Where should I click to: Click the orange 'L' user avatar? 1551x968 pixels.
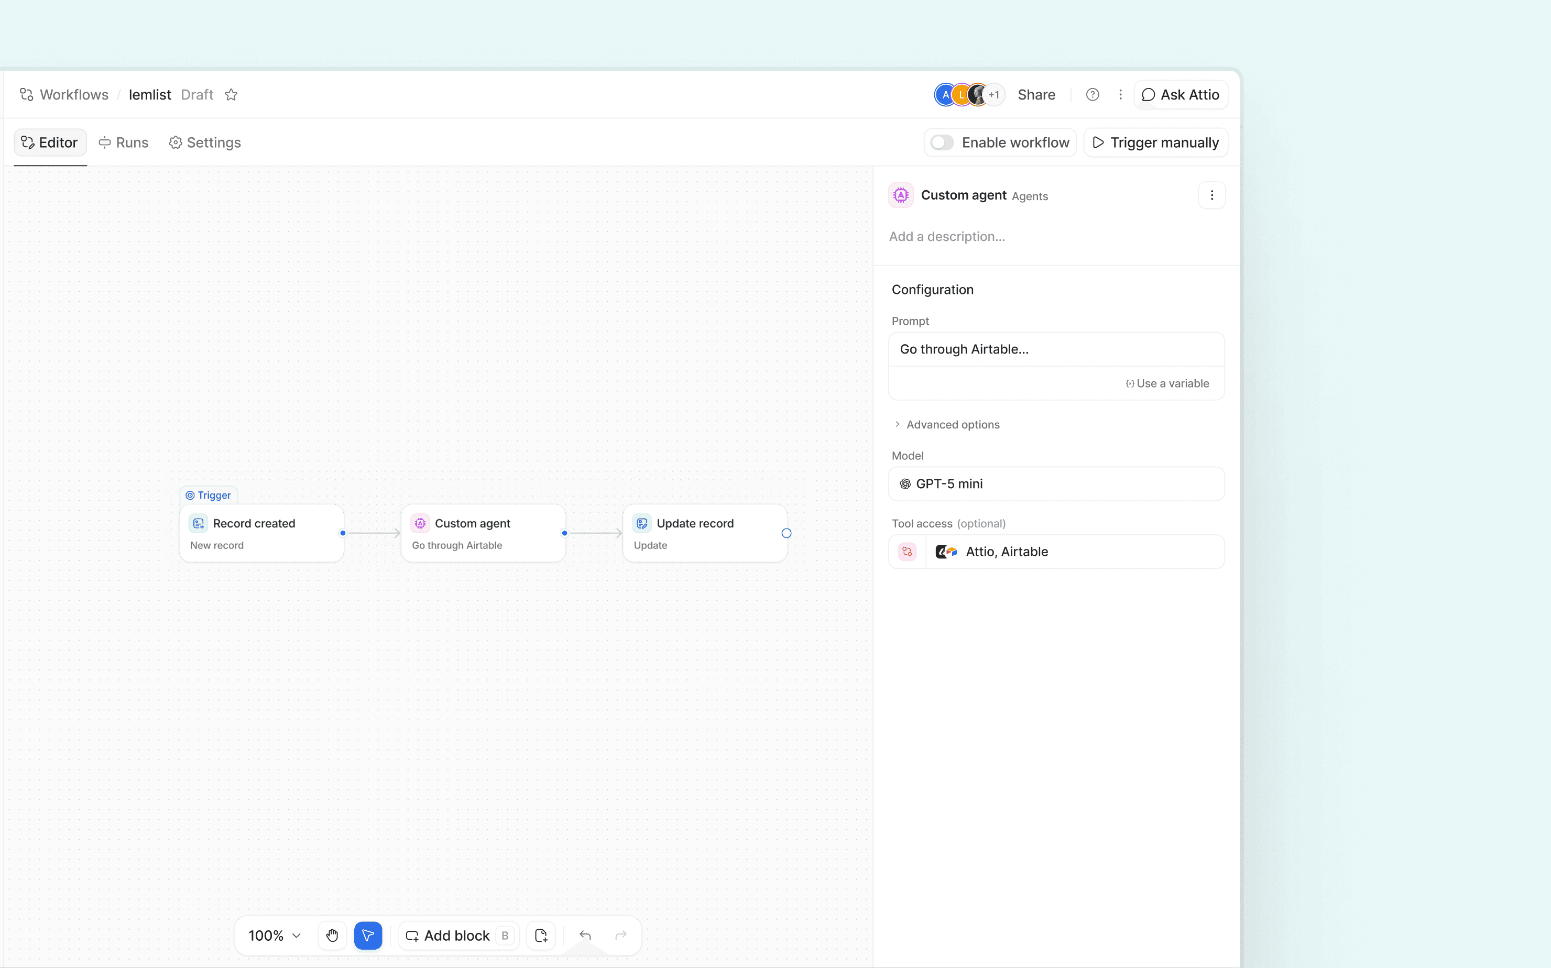[x=960, y=95]
